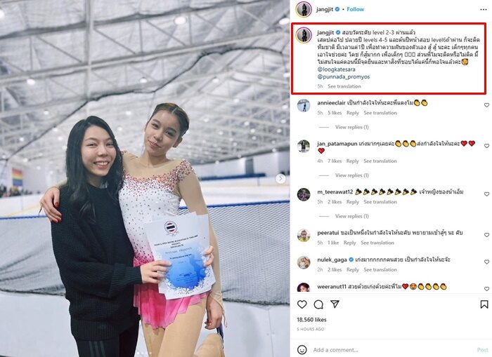Save the post with the bookmark icon
492x357 pixels.
pyautogui.click(x=484, y=304)
